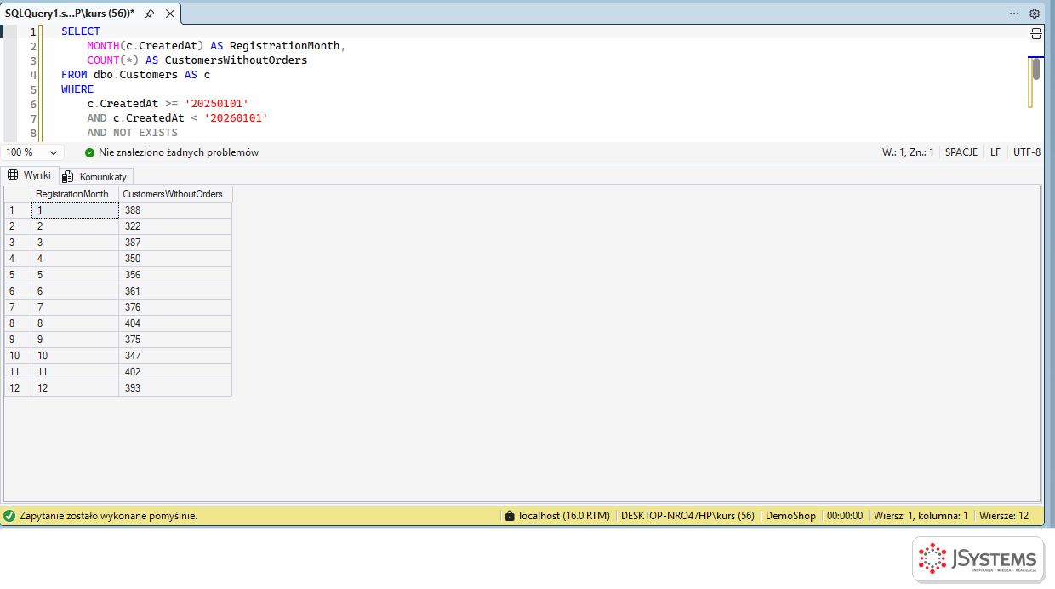Click the 'W.: 1, Zn.: 1' cursor position indicator
The width and height of the screenshot is (1055, 589).
(x=908, y=152)
